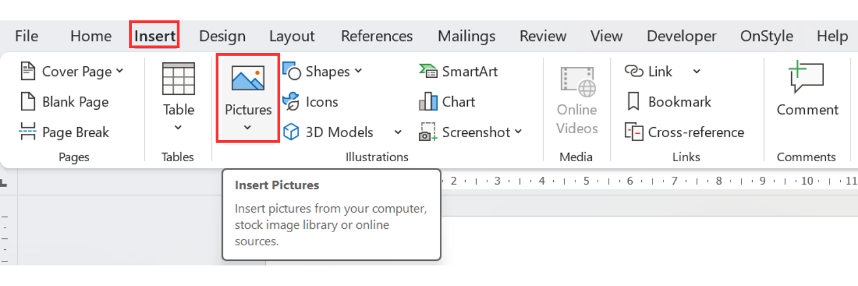Click the Cross-reference icon

coord(634,132)
